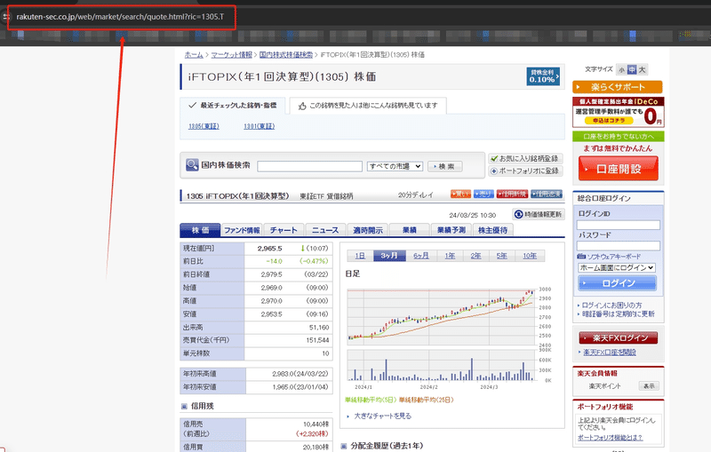Viewport: 711px width, 452px height.
Task: Open the 1305(東証) recent stock link
Action: (x=204, y=126)
